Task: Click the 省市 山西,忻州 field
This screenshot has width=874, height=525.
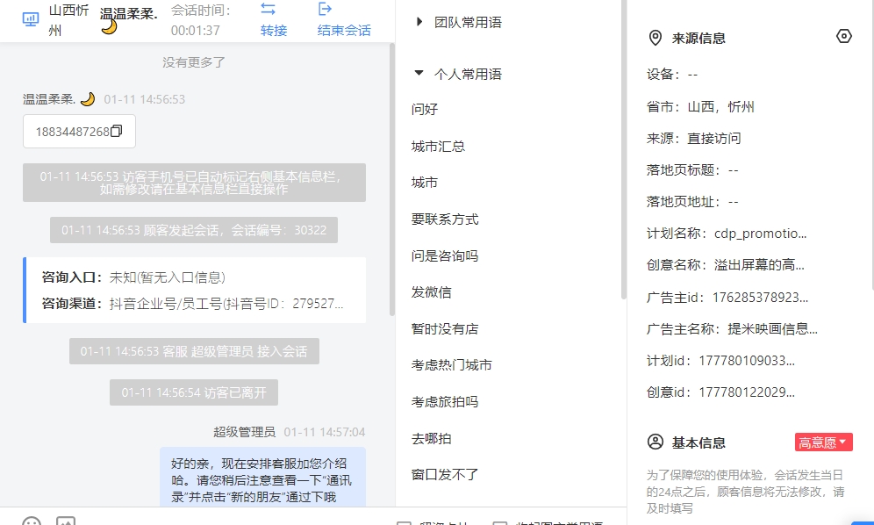Action: (x=700, y=106)
